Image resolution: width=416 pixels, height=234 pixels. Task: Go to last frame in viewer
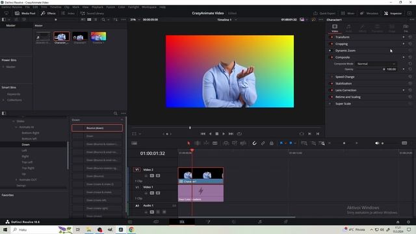(x=231, y=134)
